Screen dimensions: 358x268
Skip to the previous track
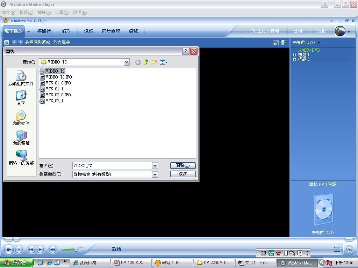[x=31, y=250]
